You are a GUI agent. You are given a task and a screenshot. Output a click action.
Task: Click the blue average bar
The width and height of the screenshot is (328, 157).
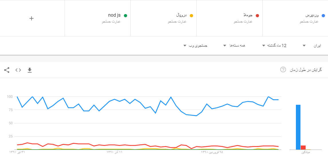[298, 127]
